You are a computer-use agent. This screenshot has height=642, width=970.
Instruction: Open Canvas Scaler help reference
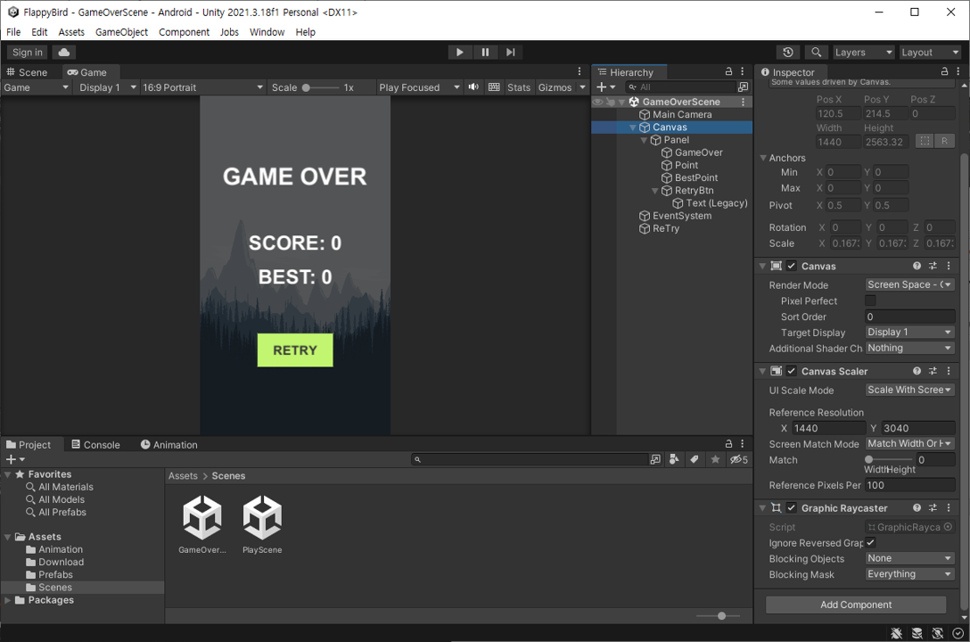coord(917,371)
